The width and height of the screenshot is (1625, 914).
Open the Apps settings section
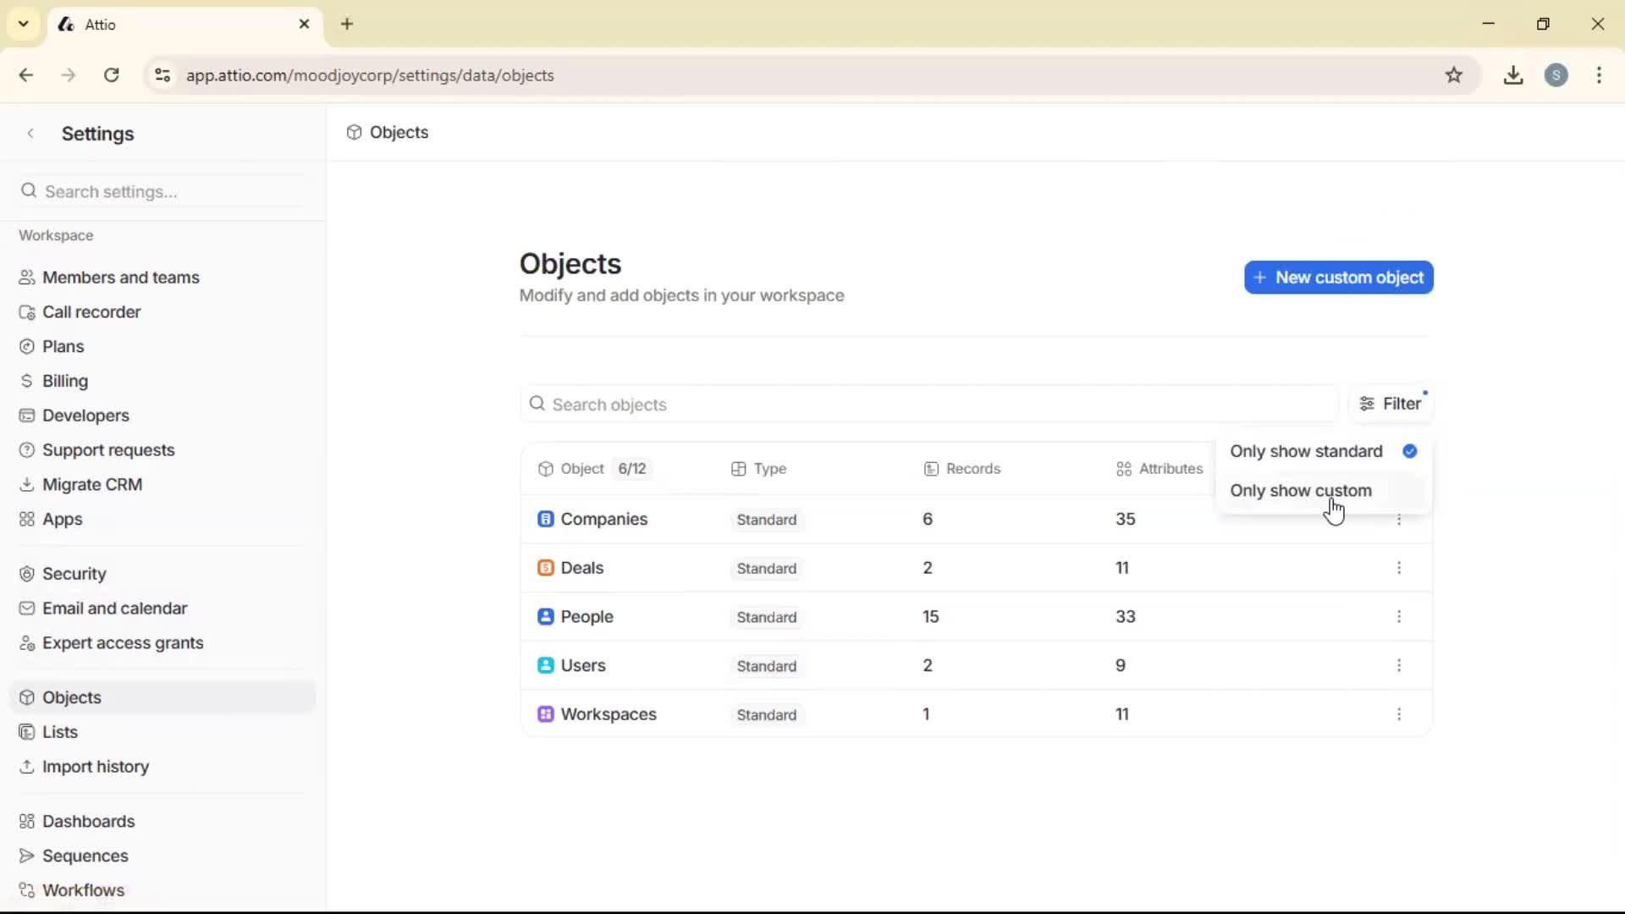pos(62,519)
